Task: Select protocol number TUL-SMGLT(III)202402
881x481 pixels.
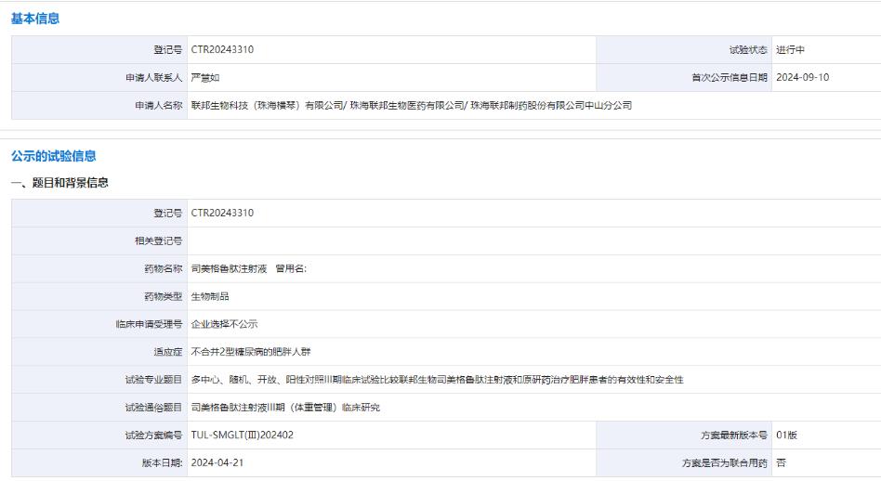Action: [x=243, y=435]
